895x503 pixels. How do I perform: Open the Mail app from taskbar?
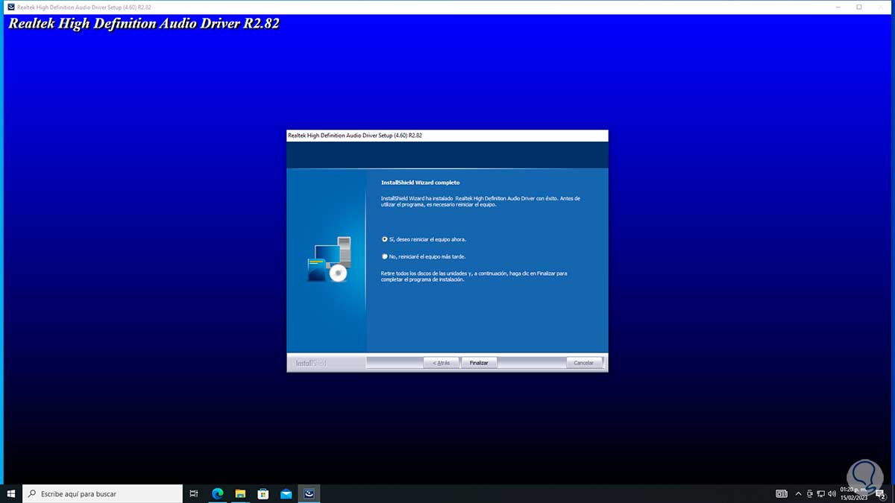click(286, 493)
